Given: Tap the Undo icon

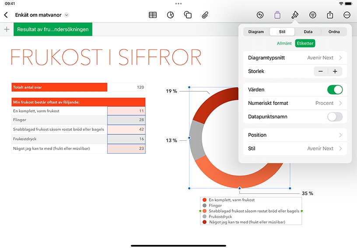Looking at the screenshot, I should pyautogui.click(x=260, y=15).
